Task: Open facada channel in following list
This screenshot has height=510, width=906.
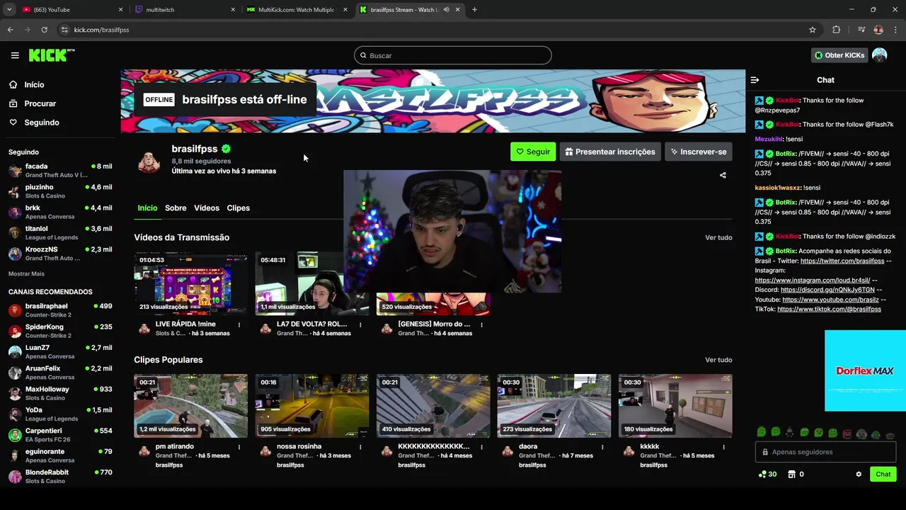Action: point(60,170)
